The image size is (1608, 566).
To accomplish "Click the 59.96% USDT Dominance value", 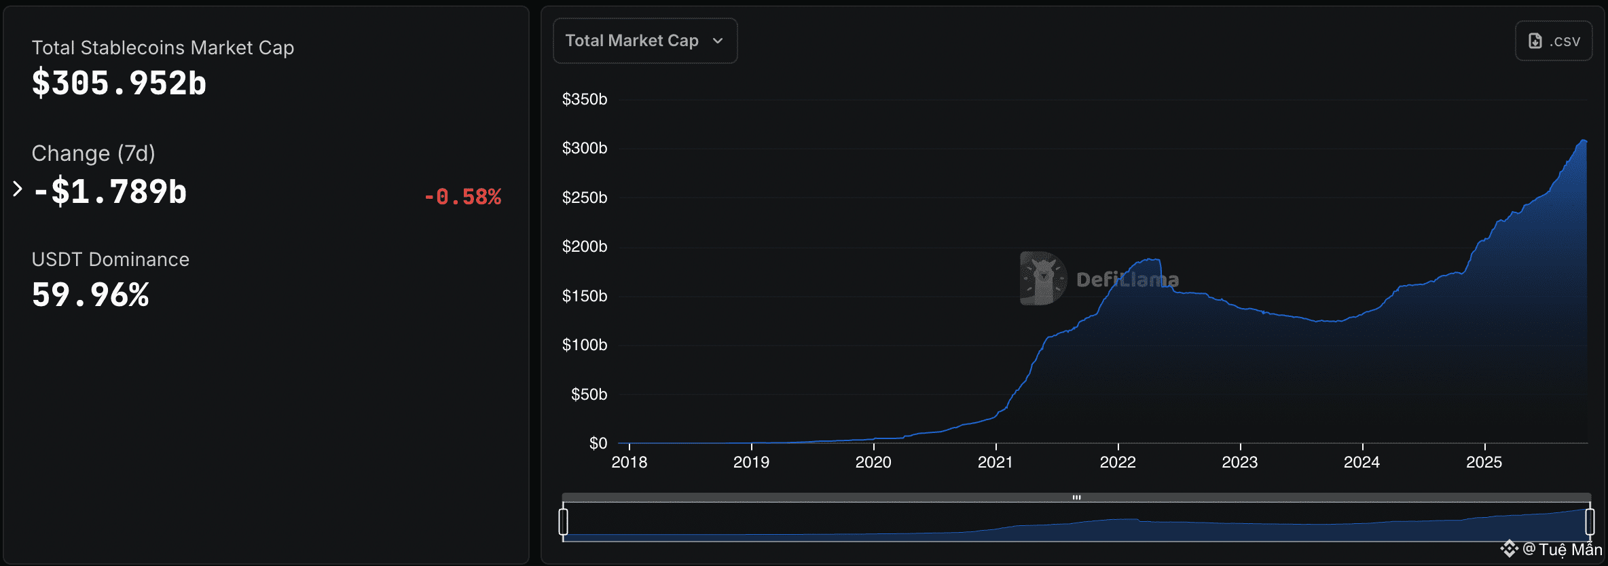I will click(x=90, y=295).
